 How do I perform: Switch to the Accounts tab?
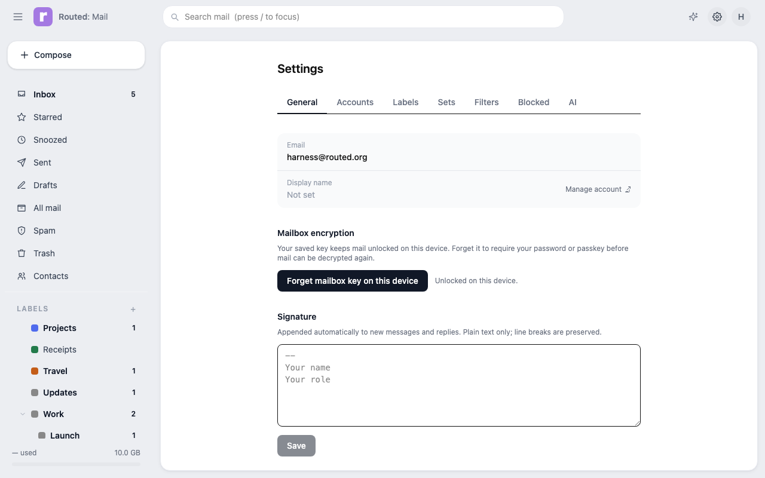tap(355, 102)
